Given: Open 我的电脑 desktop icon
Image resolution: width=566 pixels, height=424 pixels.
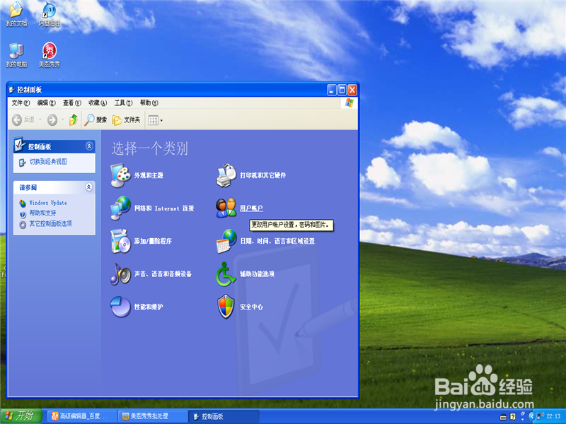Looking at the screenshot, I should 16,55.
